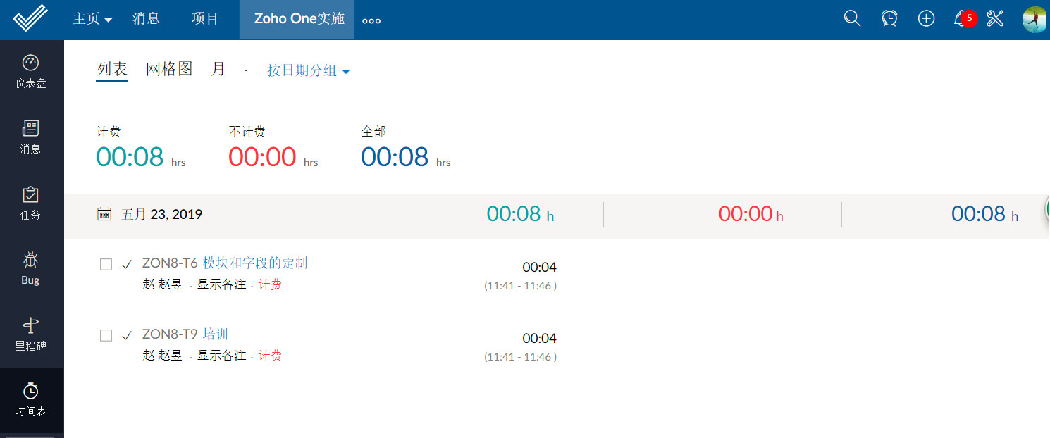
Task: Open 任务 tasks in sidebar
Action: [31, 203]
